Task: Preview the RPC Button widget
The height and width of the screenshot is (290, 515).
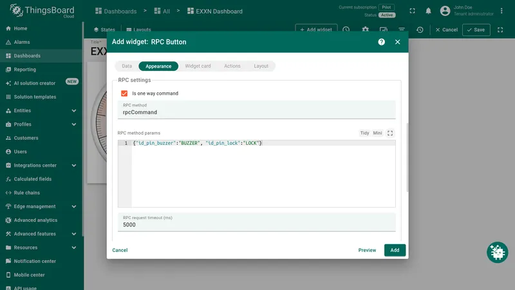Action: 367,250
